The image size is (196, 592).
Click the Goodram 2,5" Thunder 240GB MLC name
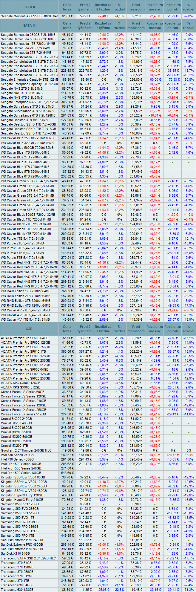(26, 450)
